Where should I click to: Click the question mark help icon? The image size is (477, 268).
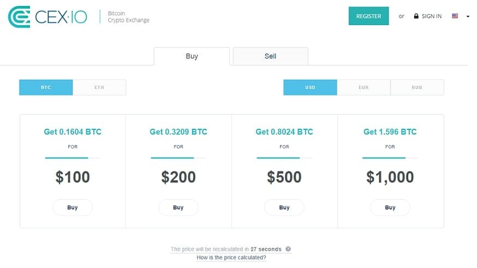pos(288,249)
